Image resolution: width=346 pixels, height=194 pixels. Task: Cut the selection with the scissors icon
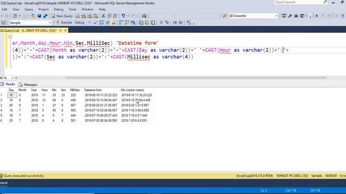pos(103,16)
